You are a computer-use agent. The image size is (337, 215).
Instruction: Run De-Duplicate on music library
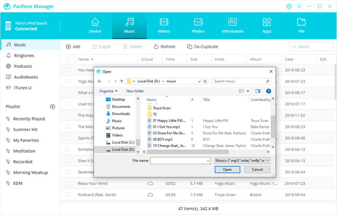pyautogui.click(x=190, y=47)
